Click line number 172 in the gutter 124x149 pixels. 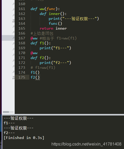click(22, 63)
